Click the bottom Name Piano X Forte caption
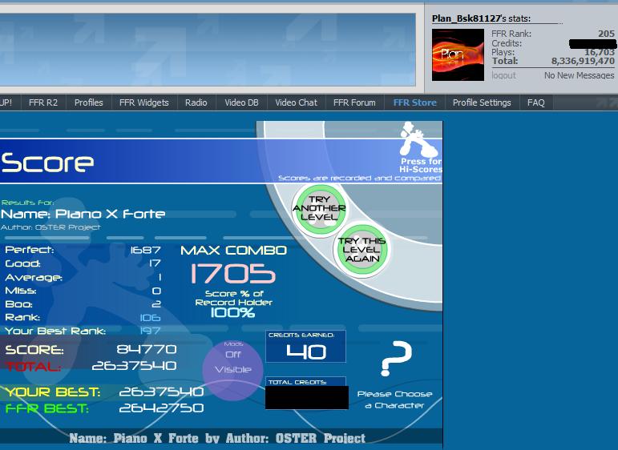This screenshot has height=450, width=618. coord(217,438)
